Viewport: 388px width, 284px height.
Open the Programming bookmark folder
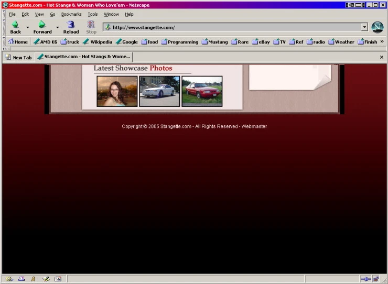coord(180,42)
